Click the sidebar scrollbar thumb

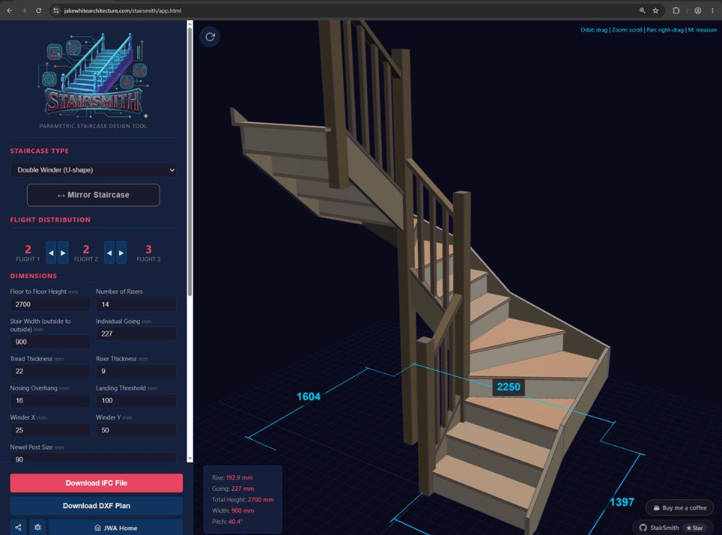[190, 161]
